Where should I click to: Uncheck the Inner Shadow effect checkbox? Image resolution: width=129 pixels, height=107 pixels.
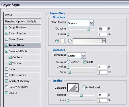7,34
